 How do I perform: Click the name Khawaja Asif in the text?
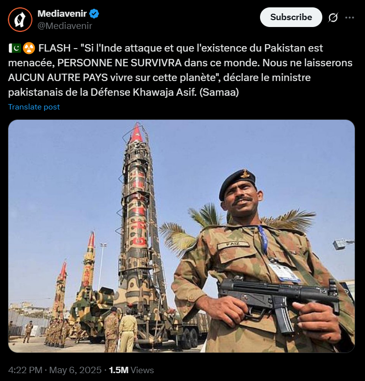pyautogui.click(x=164, y=92)
